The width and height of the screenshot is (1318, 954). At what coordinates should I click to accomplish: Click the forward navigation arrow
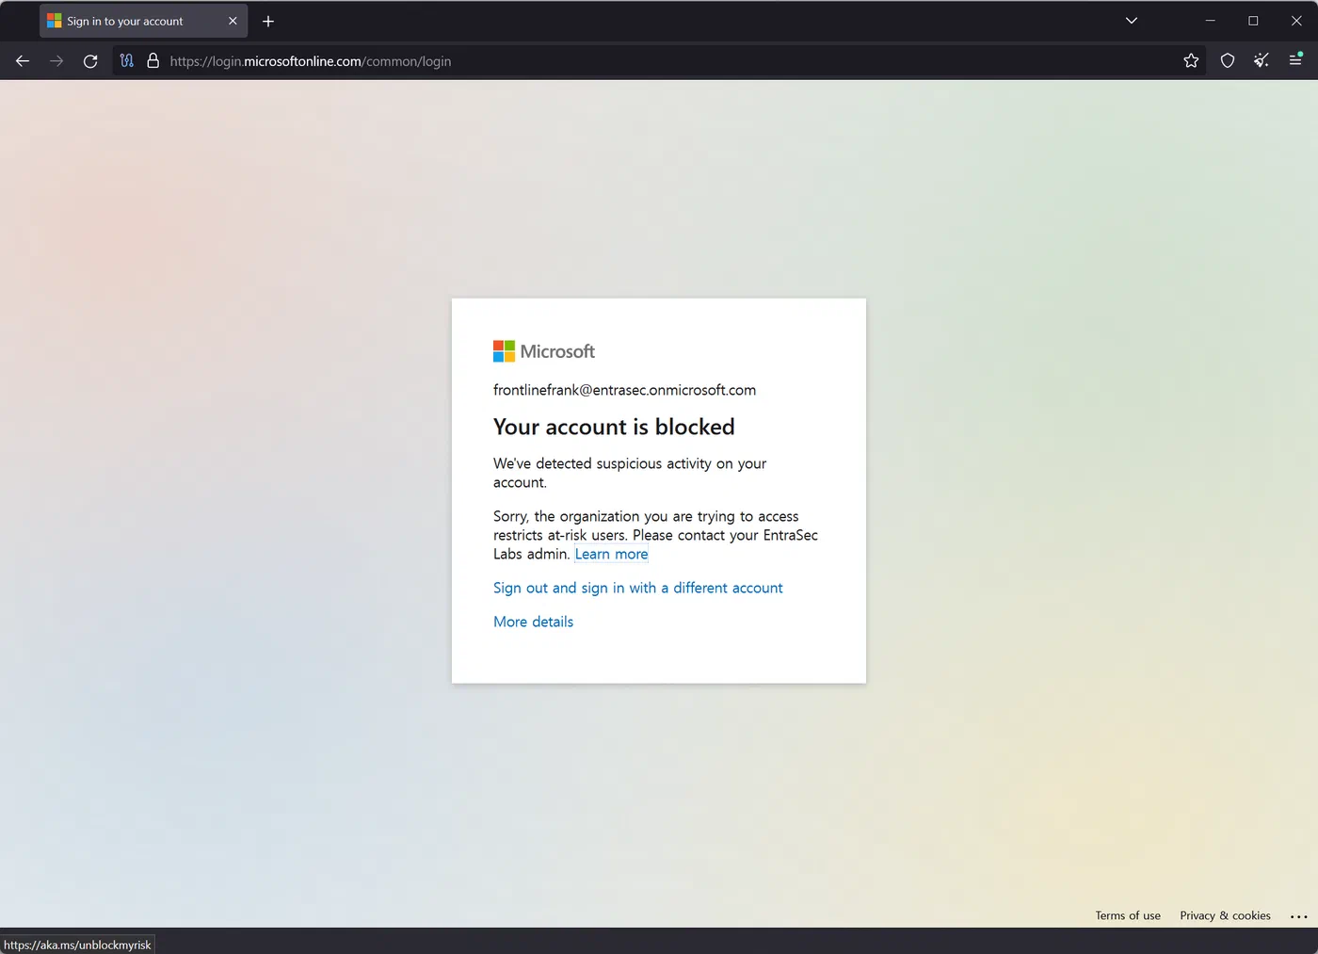point(56,61)
